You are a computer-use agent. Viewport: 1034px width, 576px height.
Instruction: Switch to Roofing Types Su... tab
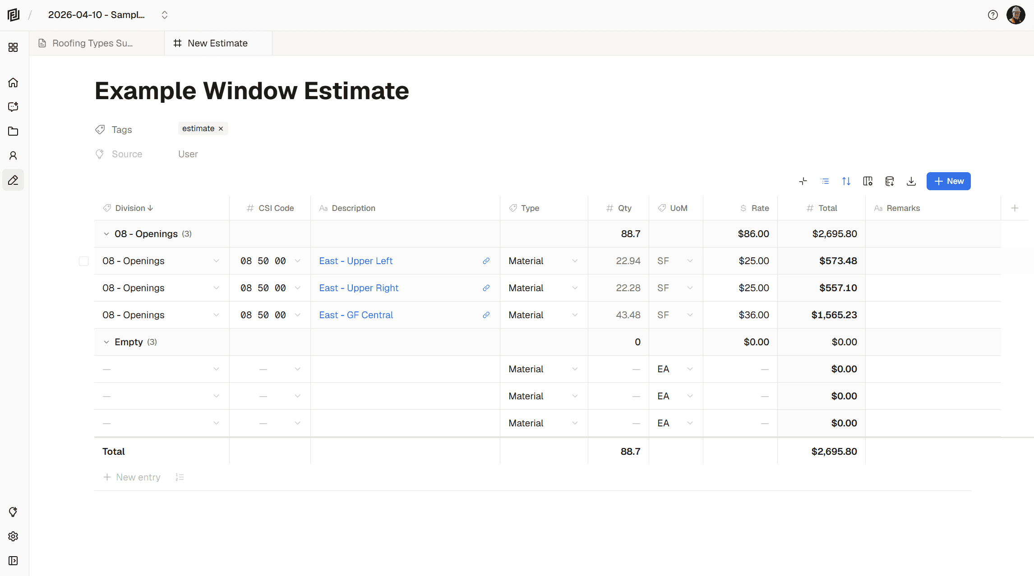pyautogui.click(x=92, y=43)
